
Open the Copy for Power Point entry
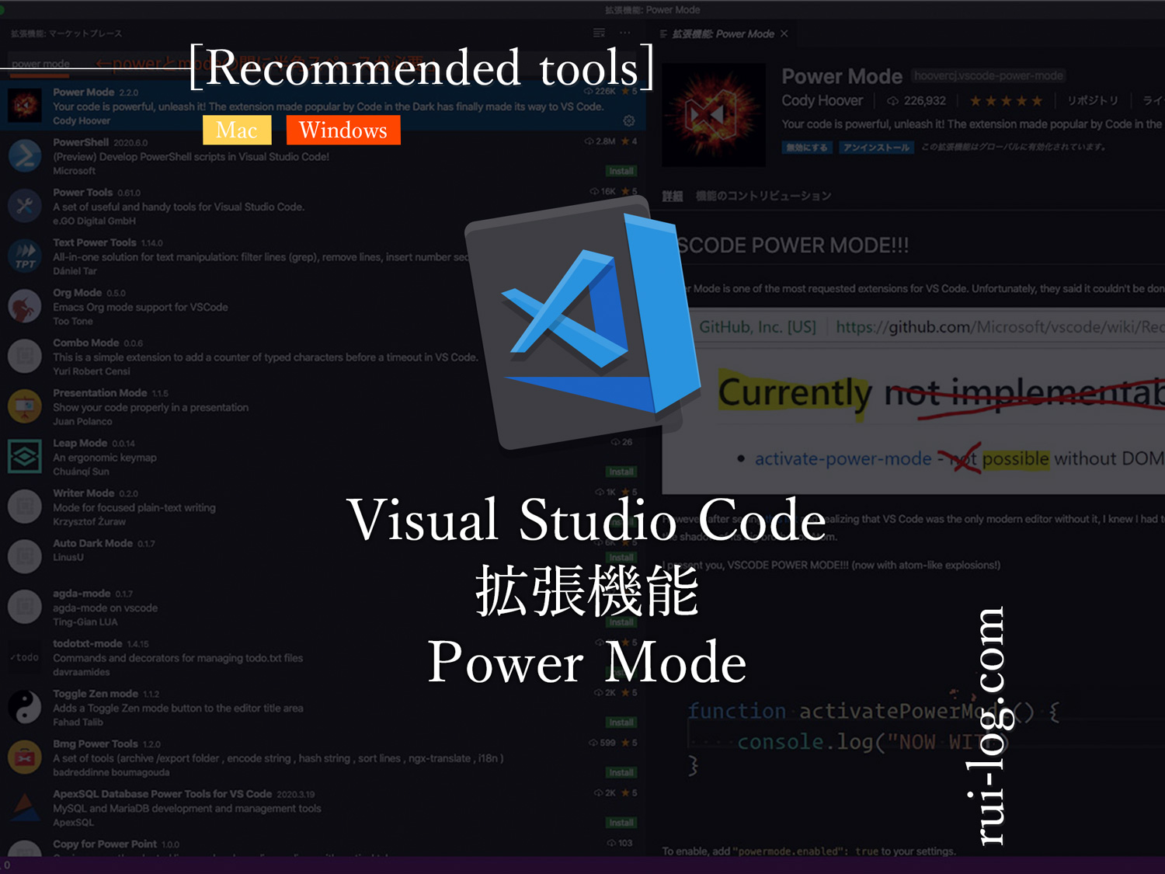tap(322, 847)
